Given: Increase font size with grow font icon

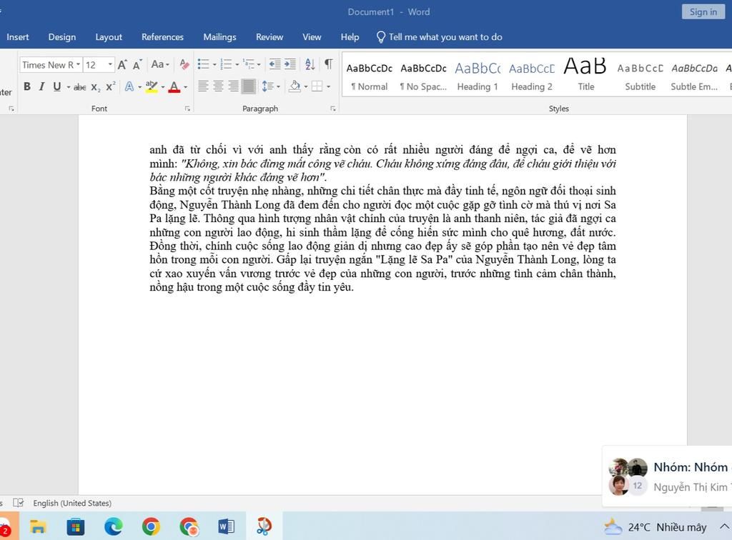Looking at the screenshot, I should (122, 65).
